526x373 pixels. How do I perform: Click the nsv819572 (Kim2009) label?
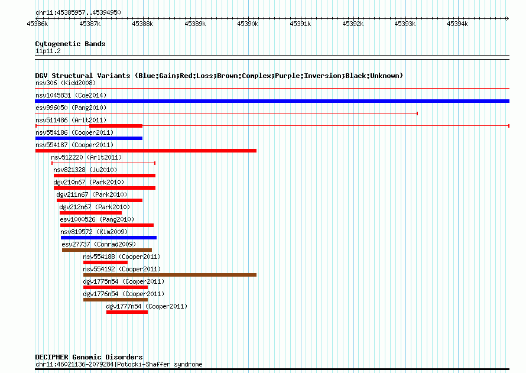[94, 232]
